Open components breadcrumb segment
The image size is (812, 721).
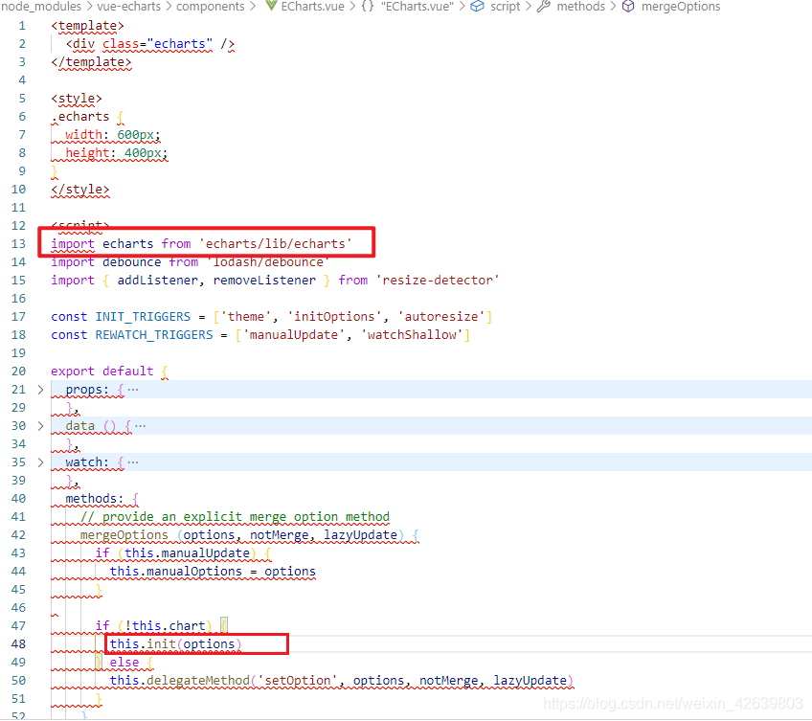tap(211, 6)
